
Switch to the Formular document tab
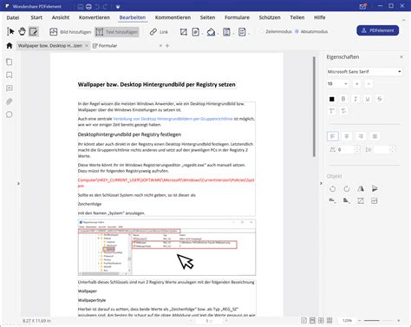click(x=105, y=46)
